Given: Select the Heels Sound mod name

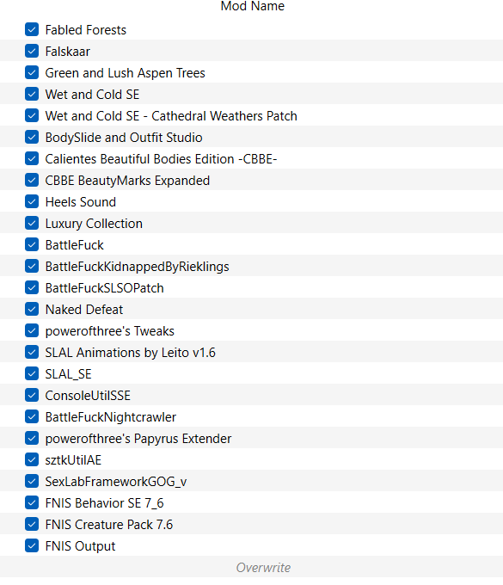Looking at the screenshot, I should (81, 202).
